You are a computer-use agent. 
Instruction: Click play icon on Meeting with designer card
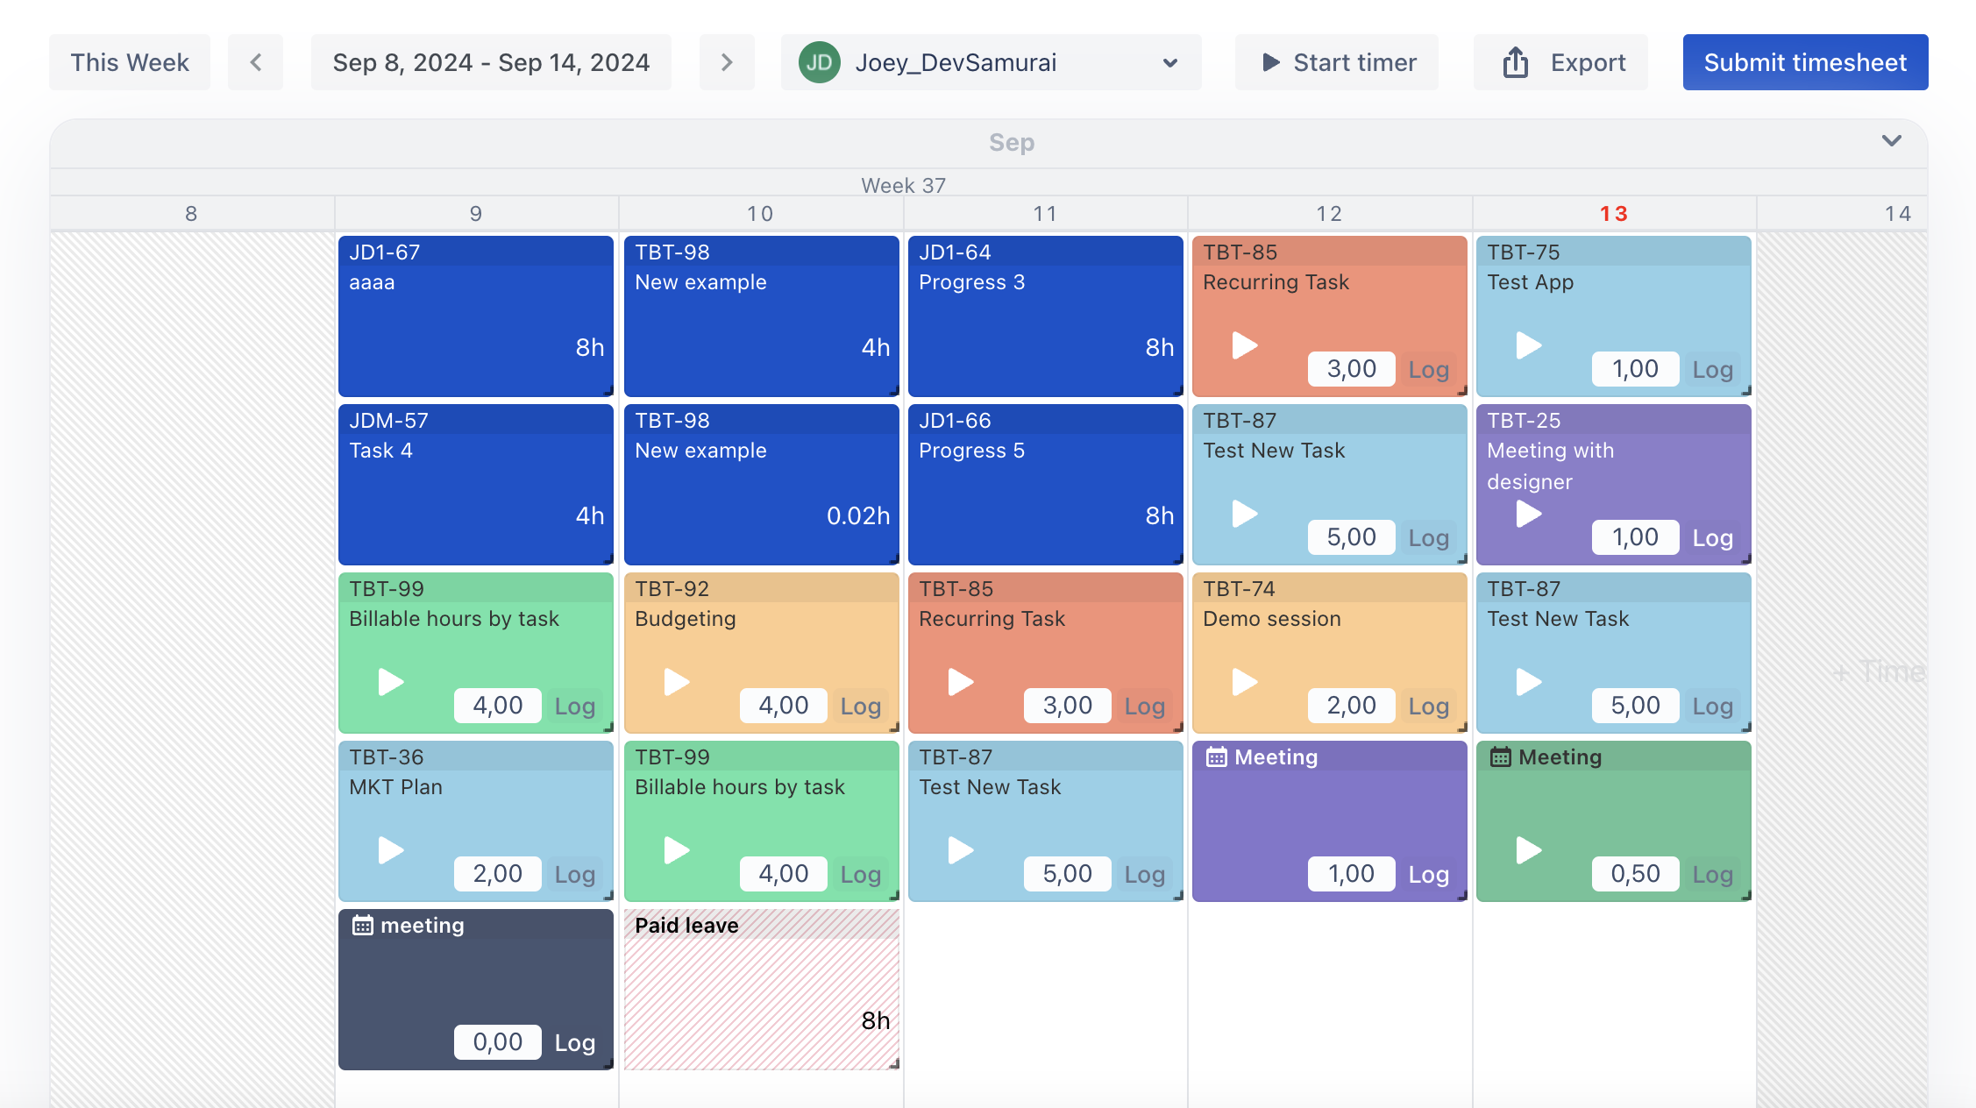[1528, 514]
